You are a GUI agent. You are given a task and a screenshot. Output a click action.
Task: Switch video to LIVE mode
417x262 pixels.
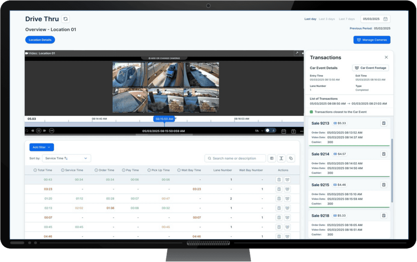click(x=51, y=131)
